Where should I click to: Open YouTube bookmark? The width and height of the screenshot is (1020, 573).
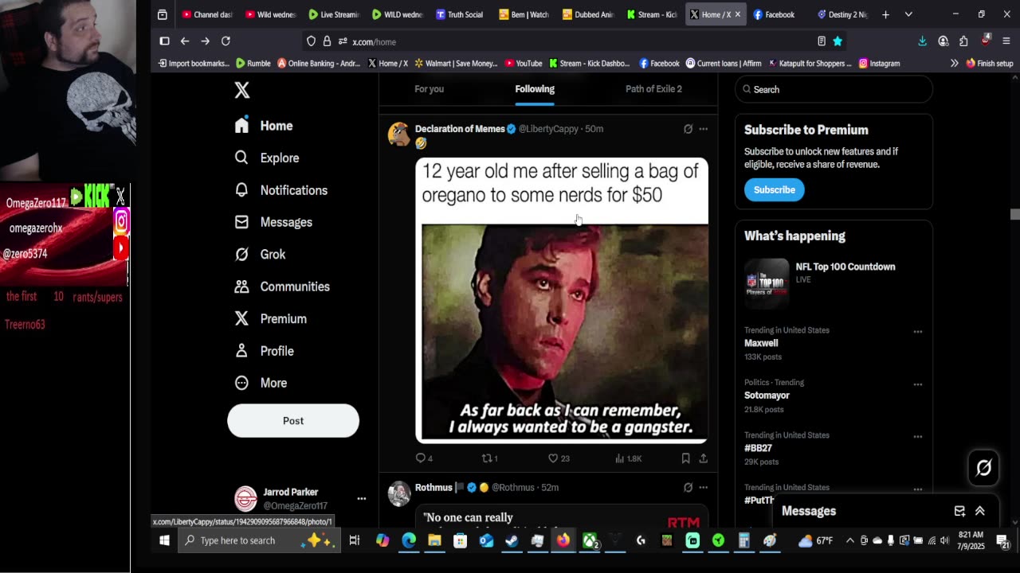(x=524, y=64)
